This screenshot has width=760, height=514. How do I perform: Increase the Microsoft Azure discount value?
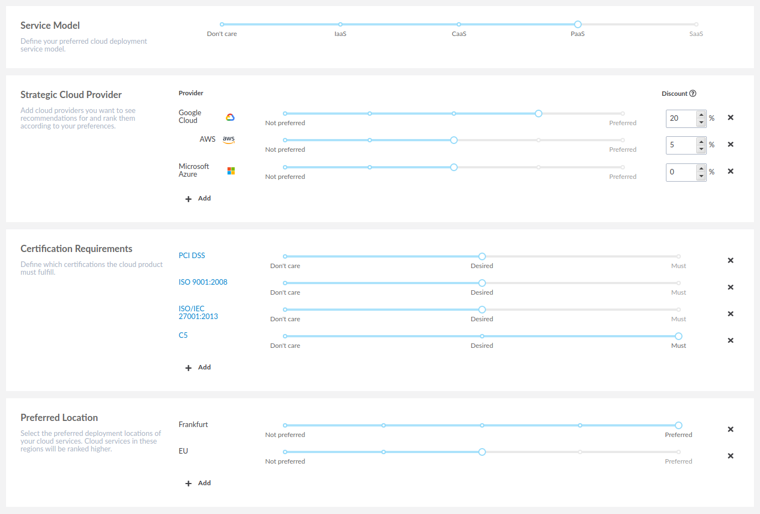[x=701, y=168]
